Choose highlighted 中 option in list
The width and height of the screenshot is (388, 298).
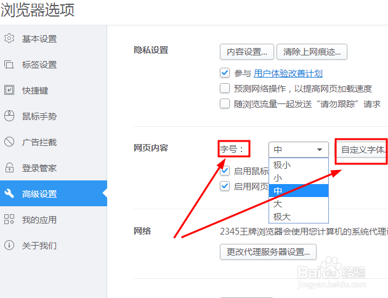coord(299,190)
